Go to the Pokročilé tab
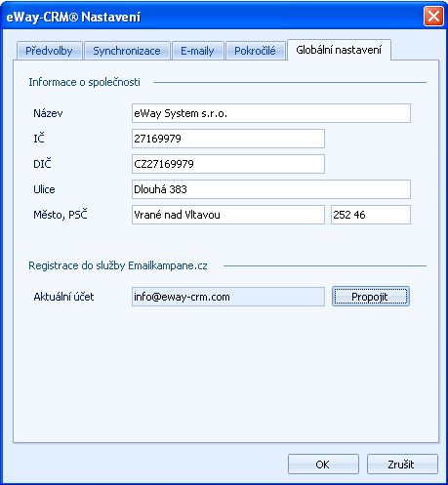The image size is (448, 485). tap(255, 51)
